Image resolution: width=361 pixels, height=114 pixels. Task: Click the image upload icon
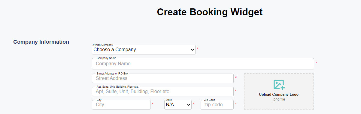(x=279, y=85)
